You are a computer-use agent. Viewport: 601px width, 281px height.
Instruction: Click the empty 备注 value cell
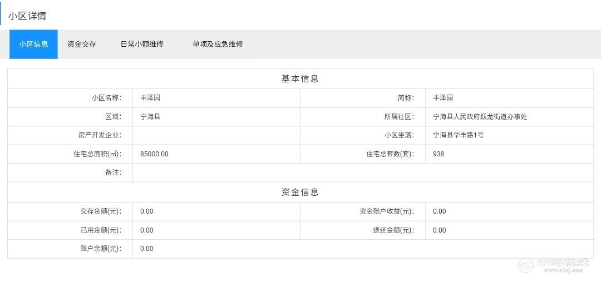coord(362,172)
